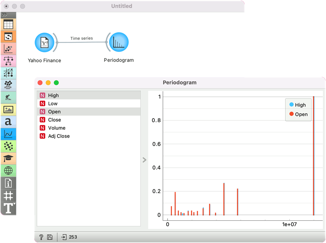This screenshot has height=243, width=326.
Task: Select Close in the variable list
Action: pyautogui.click(x=89, y=120)
